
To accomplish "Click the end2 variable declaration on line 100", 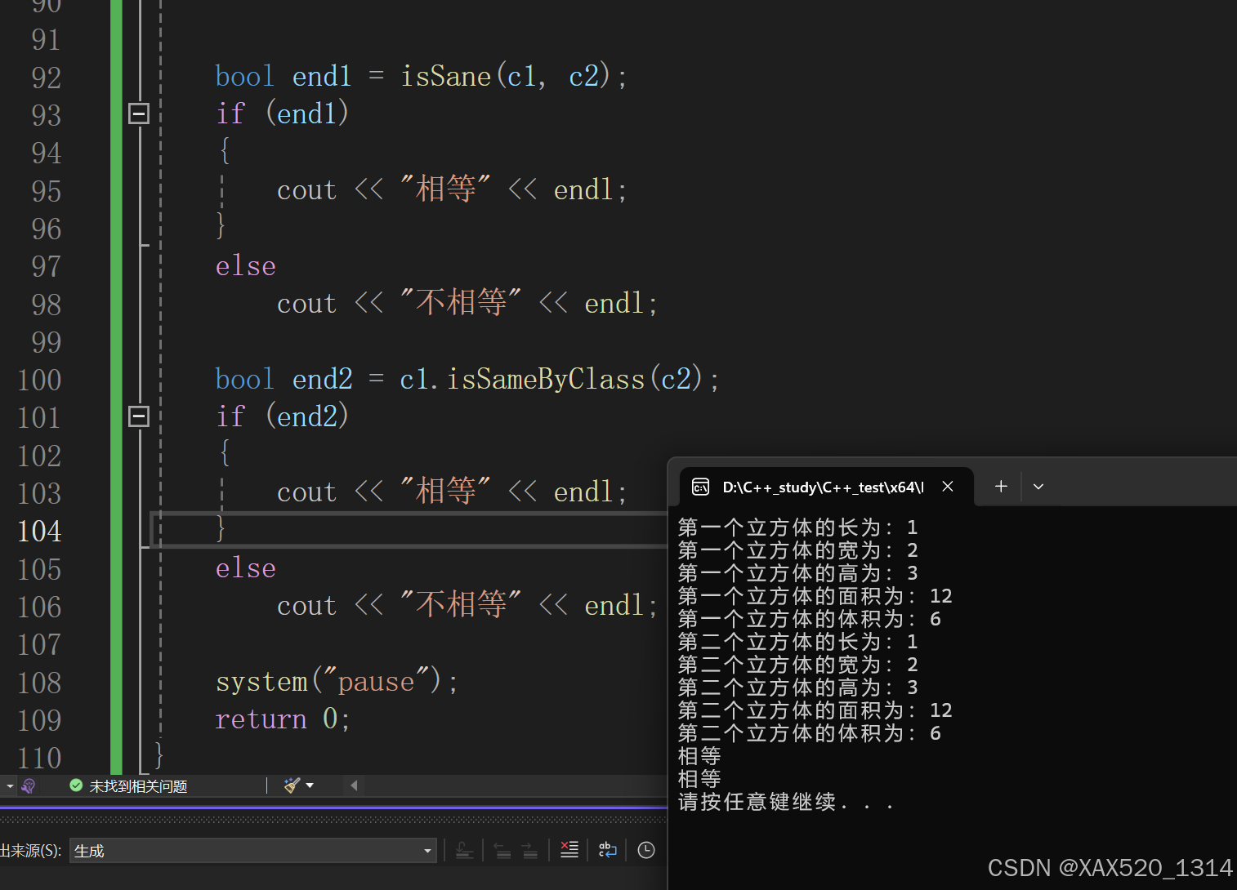I will tap(322, 379).
